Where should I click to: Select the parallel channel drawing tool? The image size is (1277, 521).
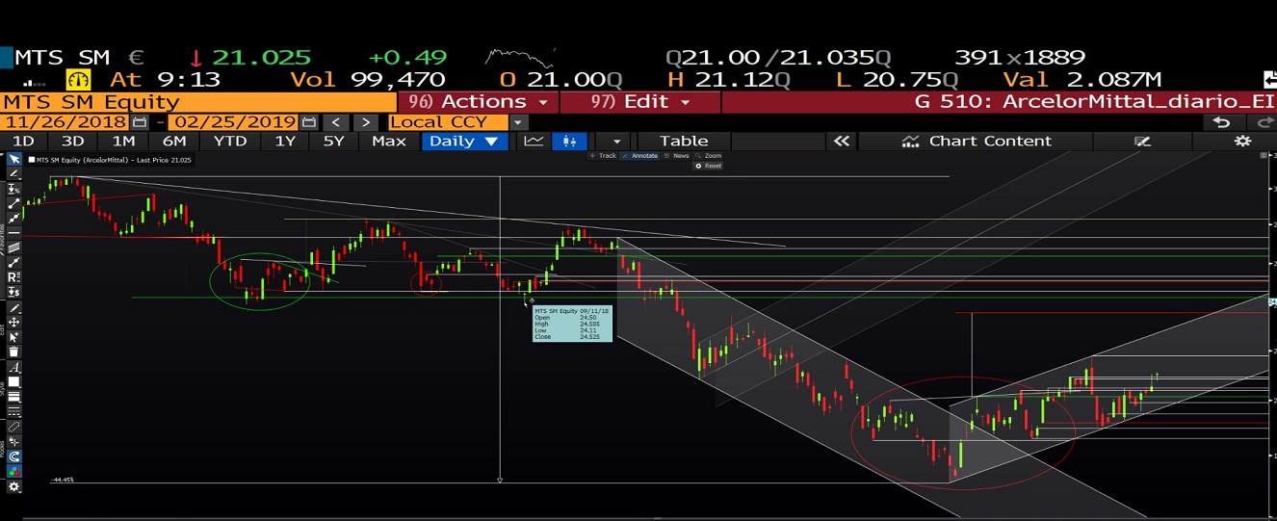point(13,247)
